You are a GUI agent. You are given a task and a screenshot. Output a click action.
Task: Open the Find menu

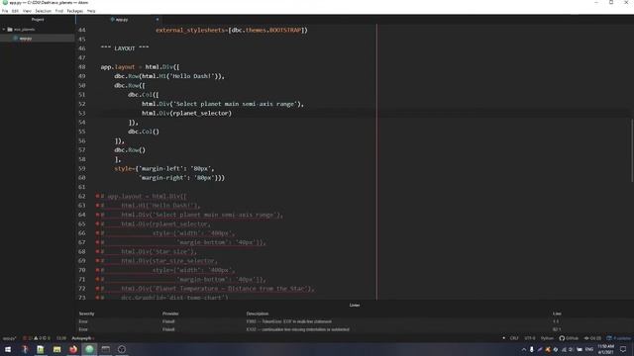59,11
